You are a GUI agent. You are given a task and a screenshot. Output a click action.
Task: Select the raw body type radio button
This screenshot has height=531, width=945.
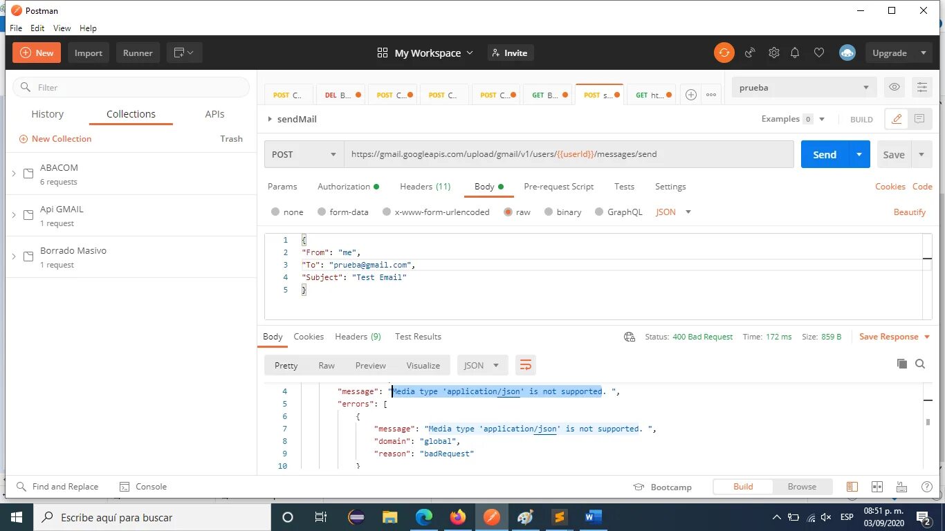coord(508,212)
